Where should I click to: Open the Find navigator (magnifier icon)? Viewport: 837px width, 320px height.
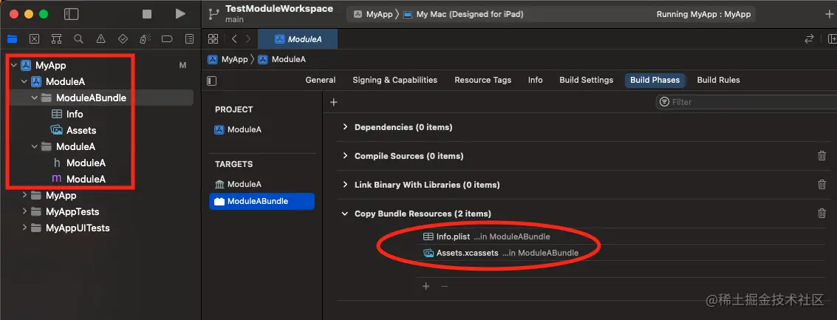(x=78, y=38)
